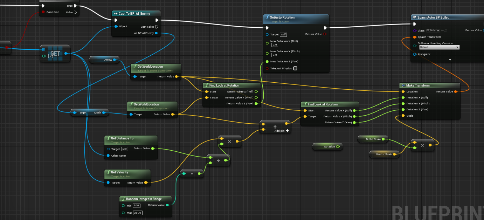Edit the Max value 2500 field
The height and width of the screenshot is (220, 484).
(x=138, y=213)
